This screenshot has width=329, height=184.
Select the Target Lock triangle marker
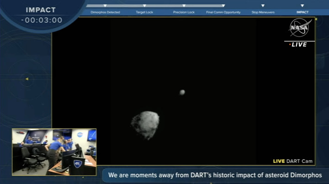pos(144,6)
